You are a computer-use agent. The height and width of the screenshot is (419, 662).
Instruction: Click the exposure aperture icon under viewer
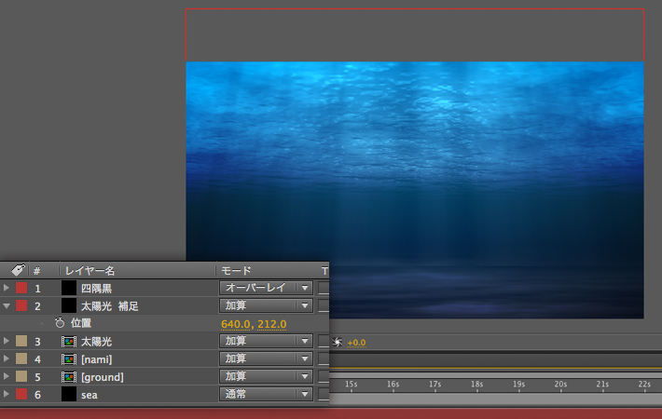point(338,343)
